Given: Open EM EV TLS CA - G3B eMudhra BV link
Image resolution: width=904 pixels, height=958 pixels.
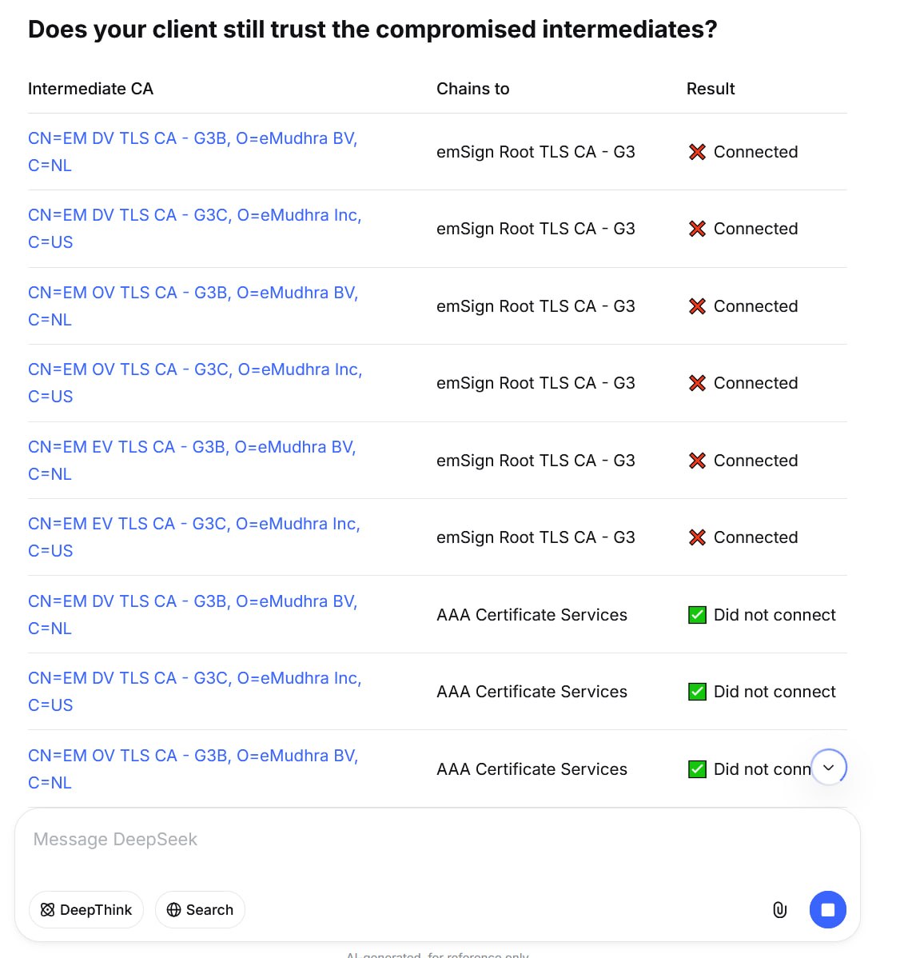Looking at the screenshot, I should tap(192, 460).
